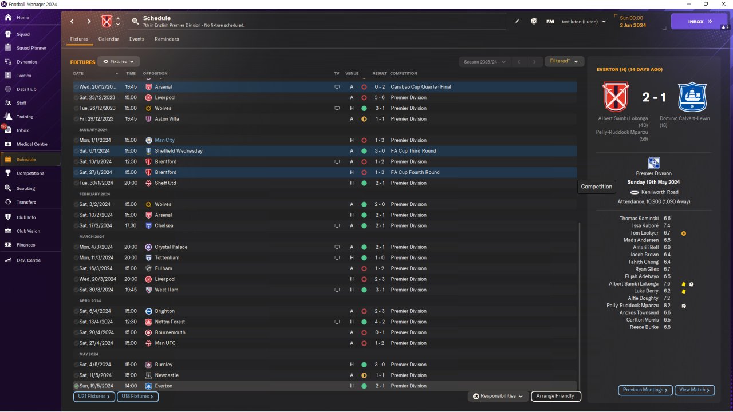Click the Sheffield Wednesday badge in fixtures
This screenshot has width=733, height=412.
149,151
